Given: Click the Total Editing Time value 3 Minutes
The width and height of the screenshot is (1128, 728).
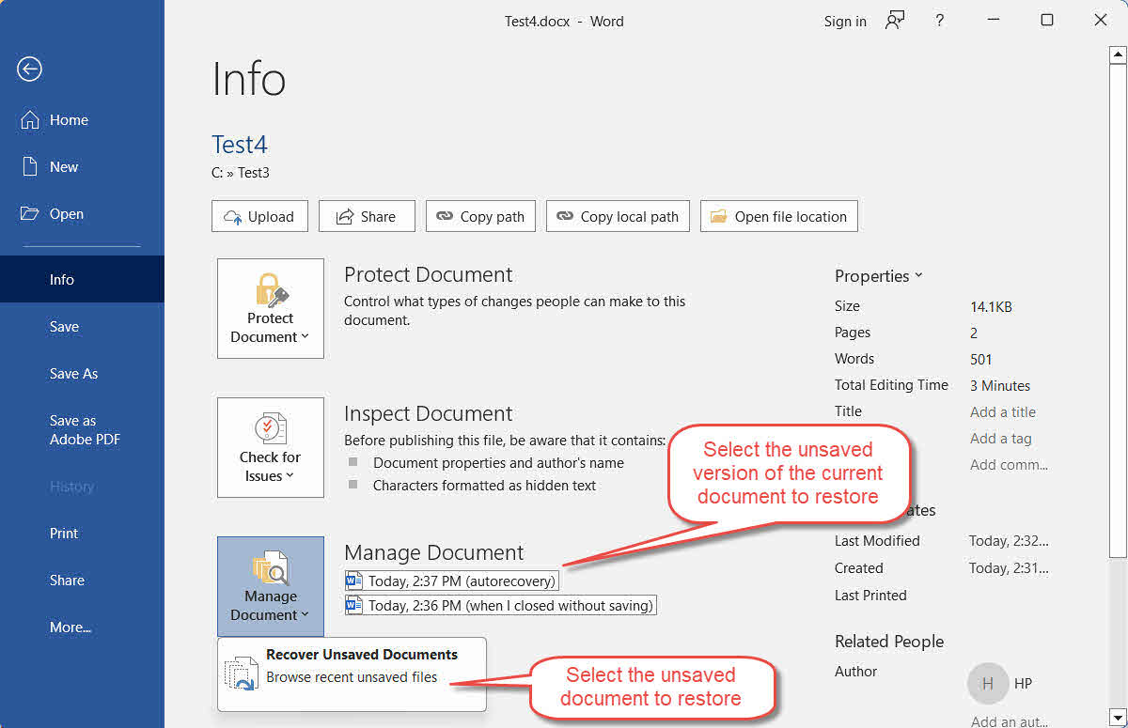Looking at the screenshot, I should 1000,385.
